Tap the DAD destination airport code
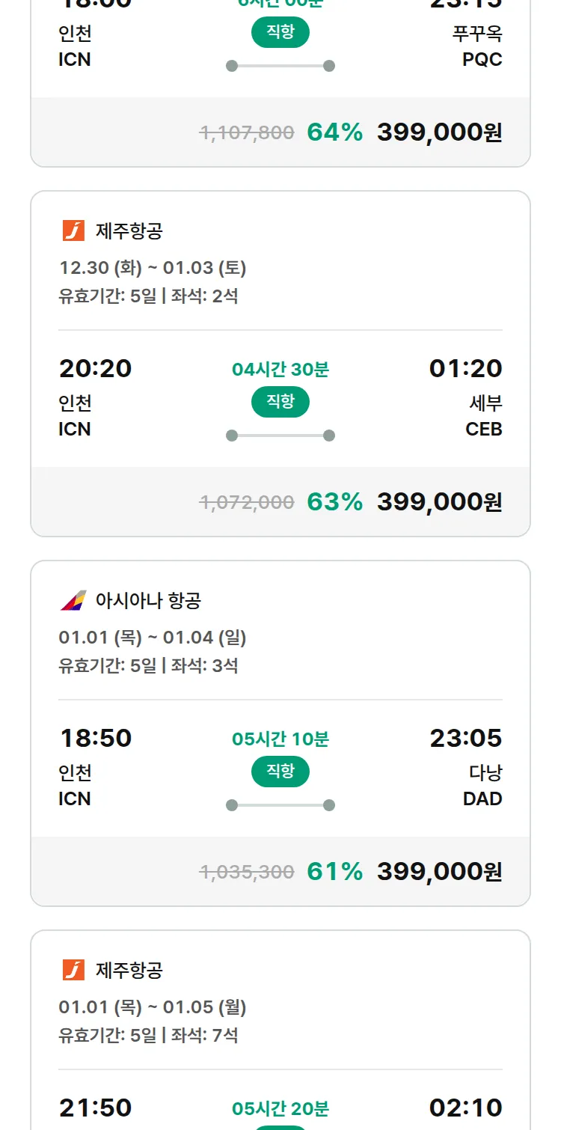 [x=482, y=799]
